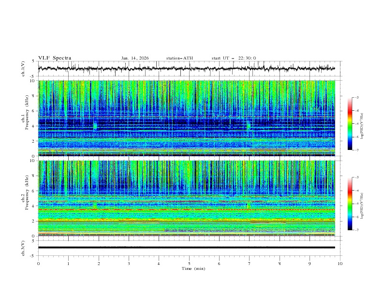Select the "start UT = 22:30:0" label
This screenshot has height=296, width=383.
click(234, 58)
